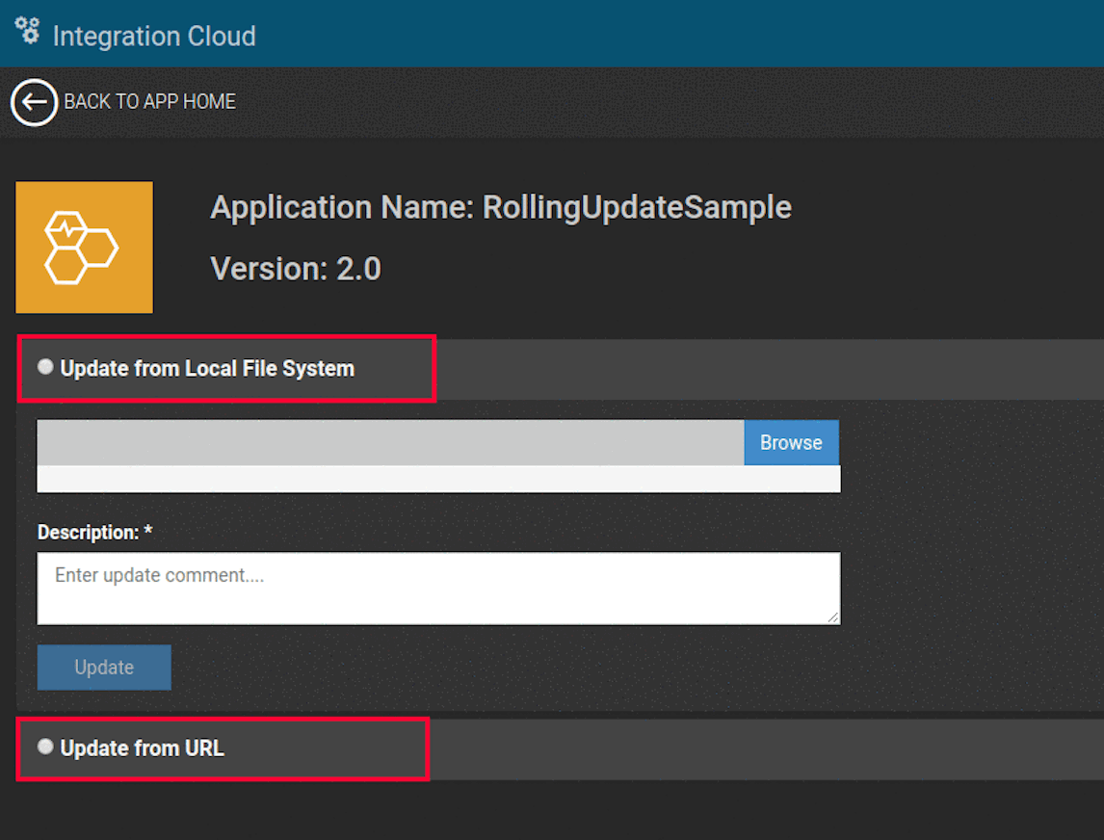Click the grayed-out Update button
Viewport: 1104px width, 840px height.
[x=104, y=668]
